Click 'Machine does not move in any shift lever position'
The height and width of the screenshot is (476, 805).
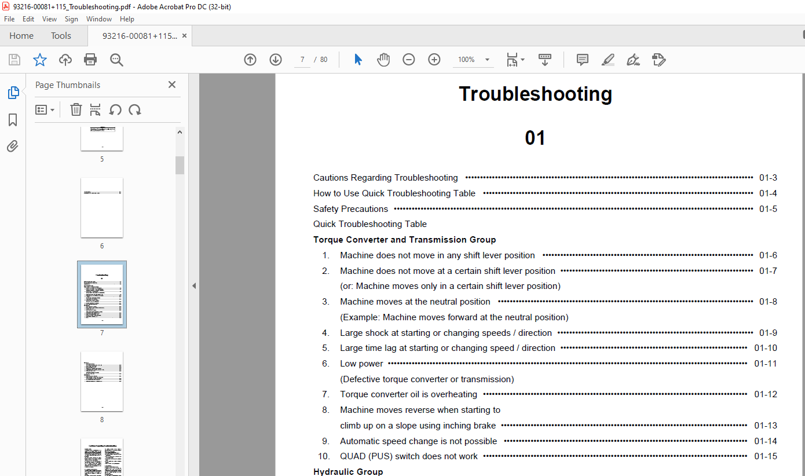coord(437,255)
